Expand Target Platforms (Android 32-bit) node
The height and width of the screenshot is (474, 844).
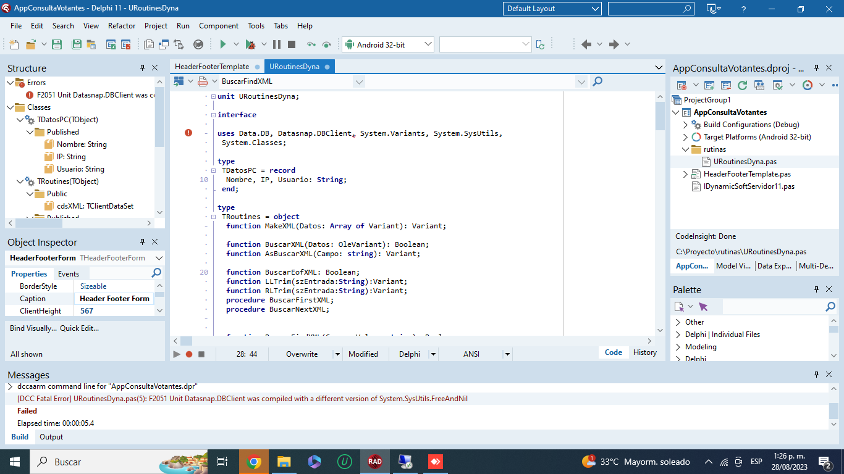[685, 137]
